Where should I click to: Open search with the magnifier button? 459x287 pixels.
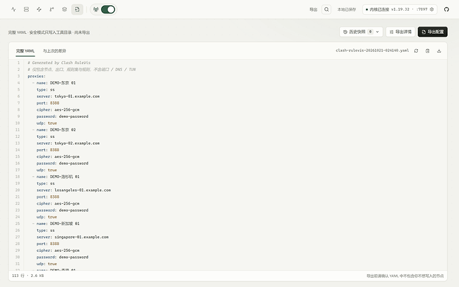coord(327,9)
